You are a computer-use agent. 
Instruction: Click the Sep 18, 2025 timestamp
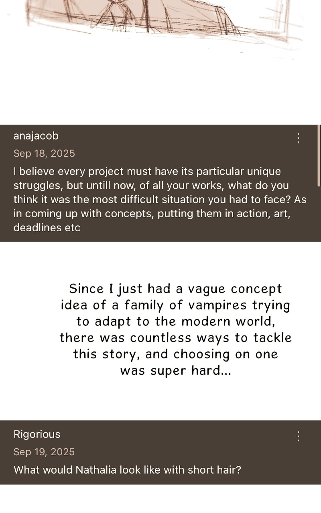tap(44, 153)
